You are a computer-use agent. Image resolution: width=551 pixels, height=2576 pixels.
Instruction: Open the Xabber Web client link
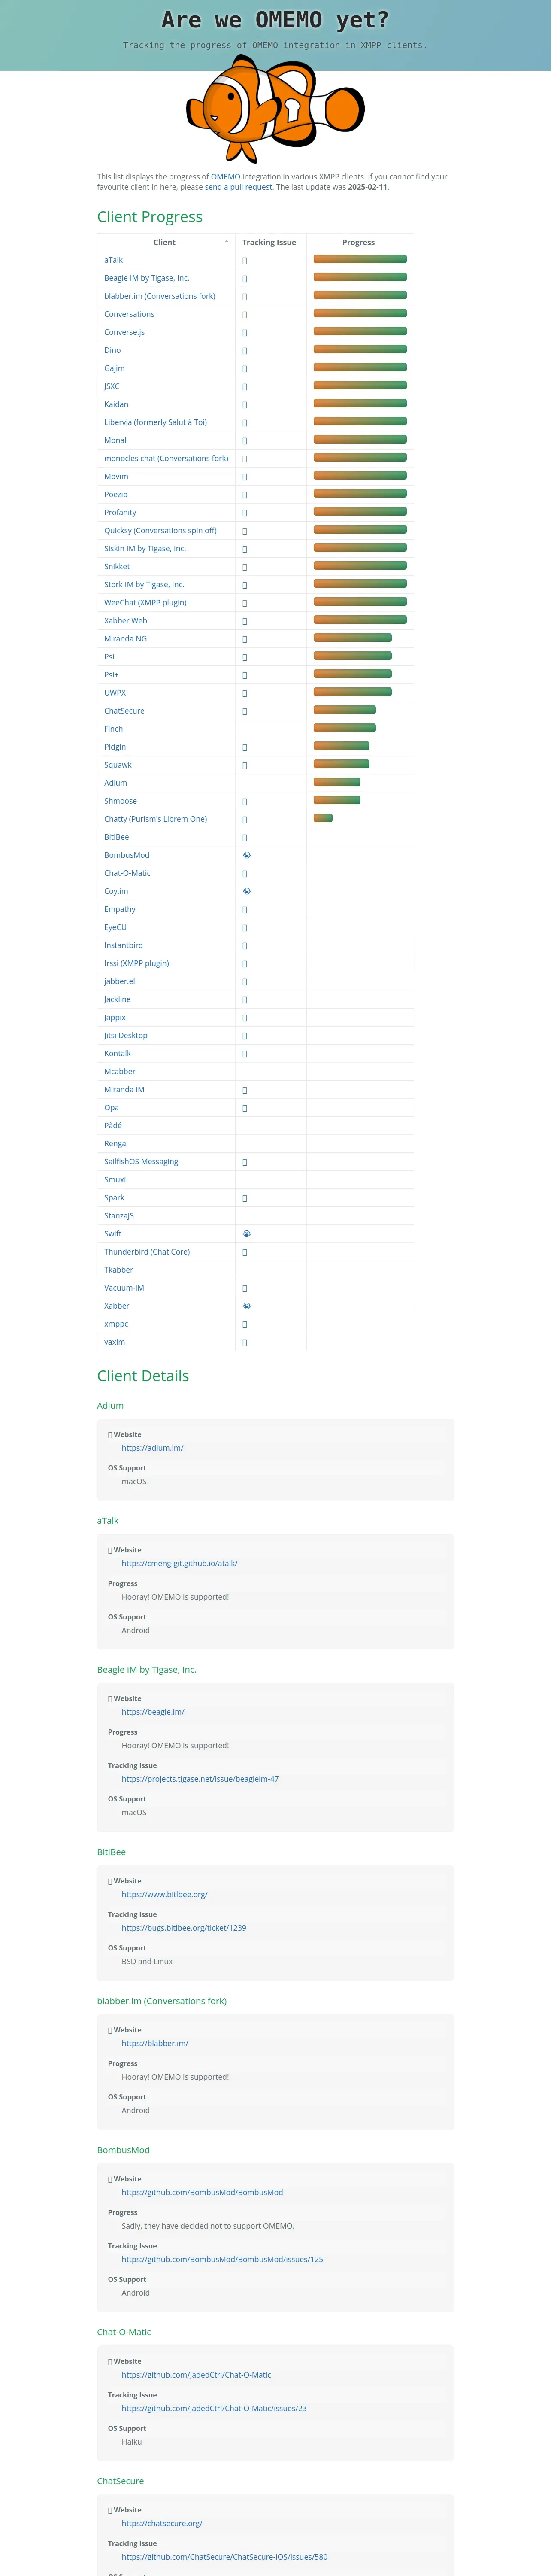125,620
